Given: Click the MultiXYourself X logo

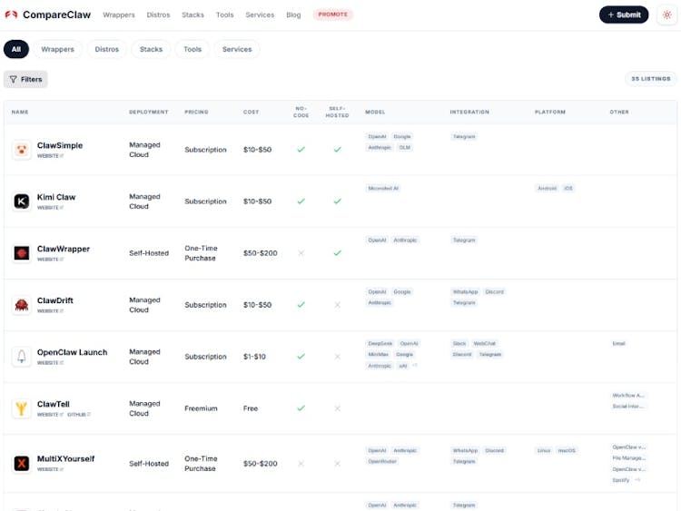Looking at the screenshot, I should coord(22,463).
